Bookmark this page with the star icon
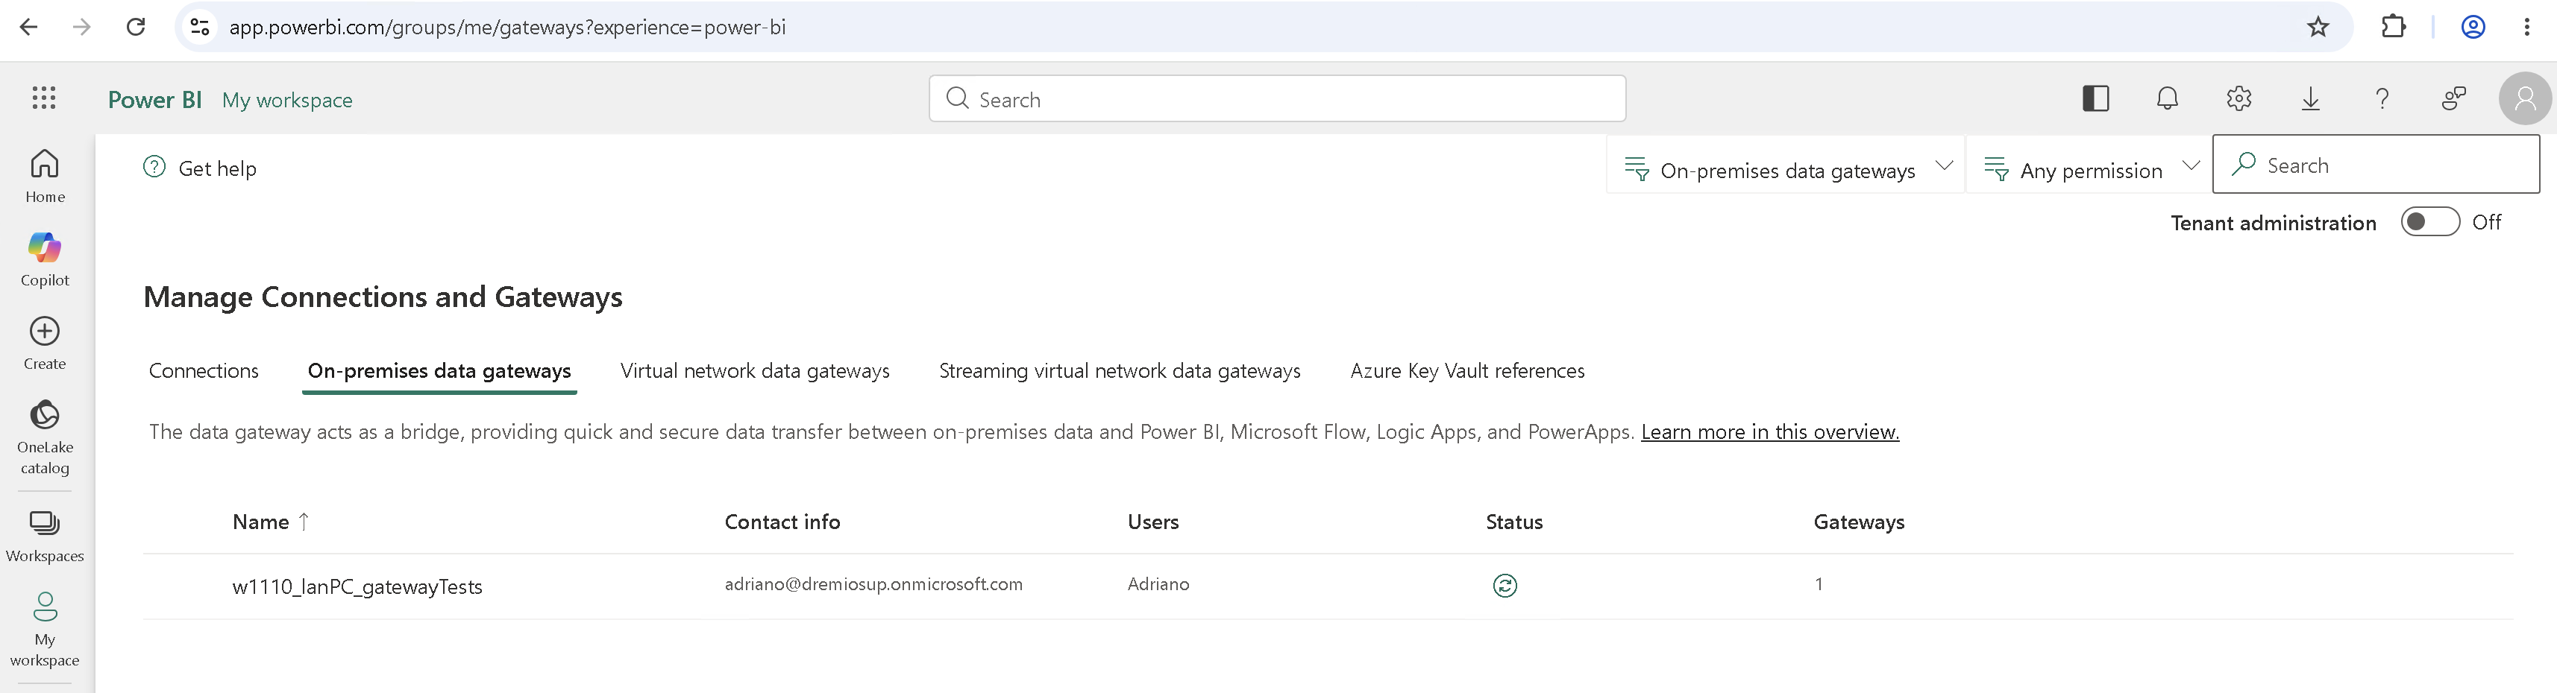This screenshot has height=693, width=2557. [x=2317, y=27]
